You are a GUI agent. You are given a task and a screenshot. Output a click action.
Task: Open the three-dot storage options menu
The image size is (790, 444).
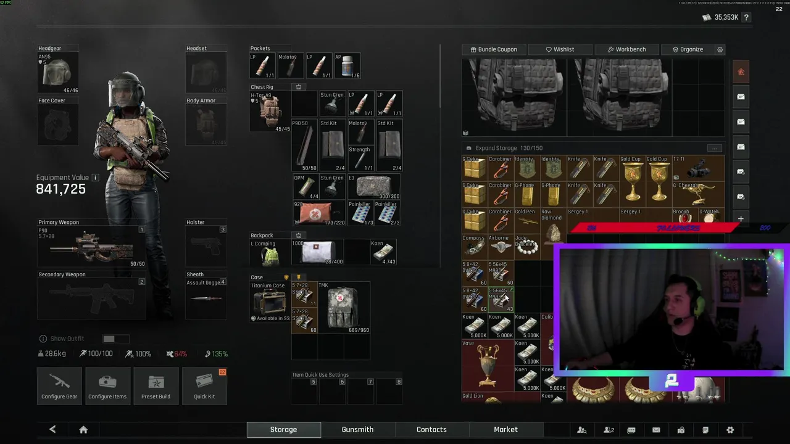coord(714,148)
